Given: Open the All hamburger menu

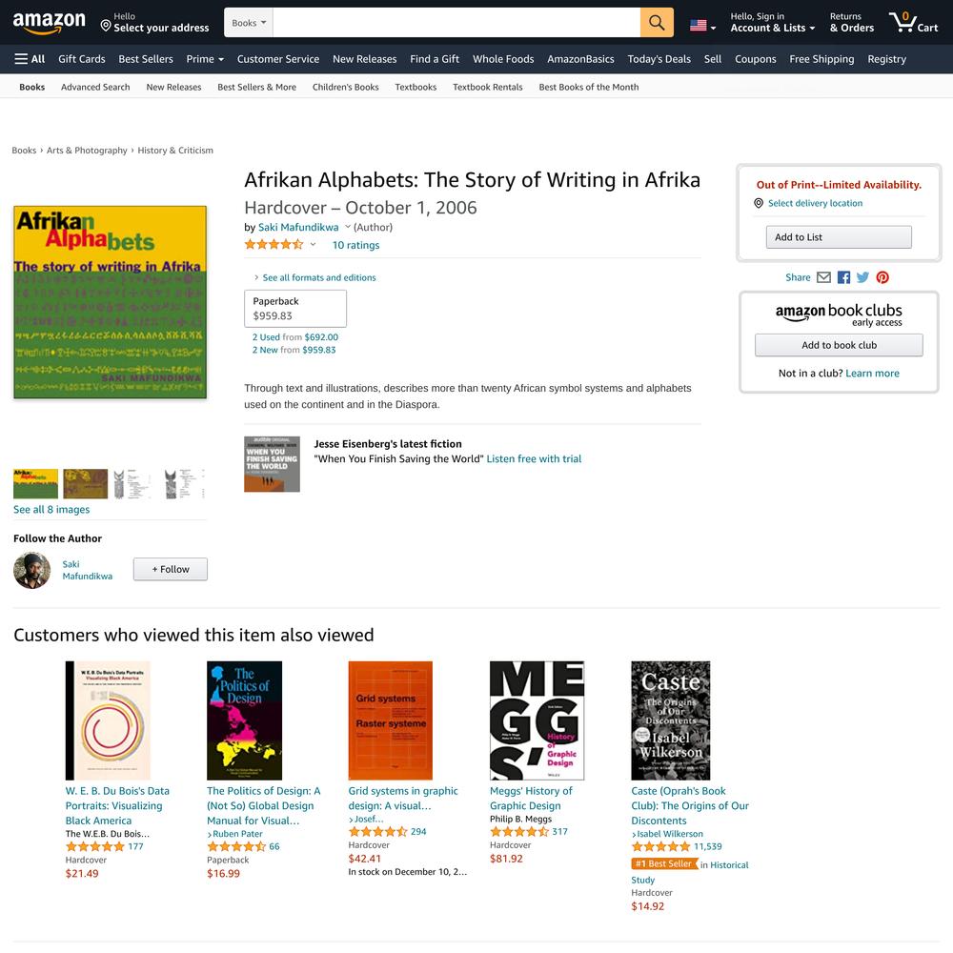Looking at the screenshot, I should pos(30,59).
